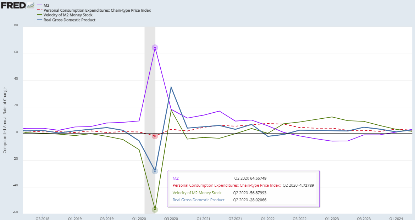Click the blue Real GDP trough marker
This screenshot has width=415, height=220.
[x=155, y=171]
